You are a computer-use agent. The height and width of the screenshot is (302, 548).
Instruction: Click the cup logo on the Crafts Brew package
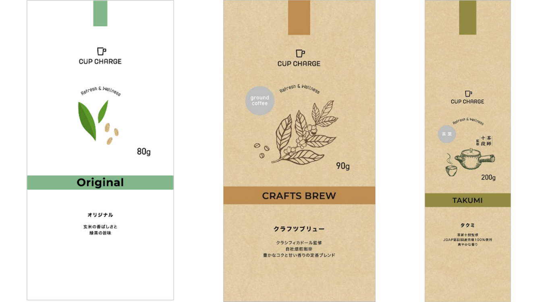(300, 54)
